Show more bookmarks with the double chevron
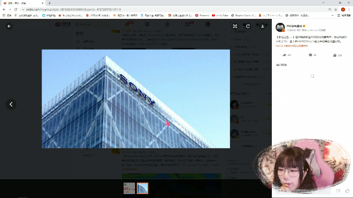Image resolution: width=353 pixels, height=198 pixels. coord(333,15)
